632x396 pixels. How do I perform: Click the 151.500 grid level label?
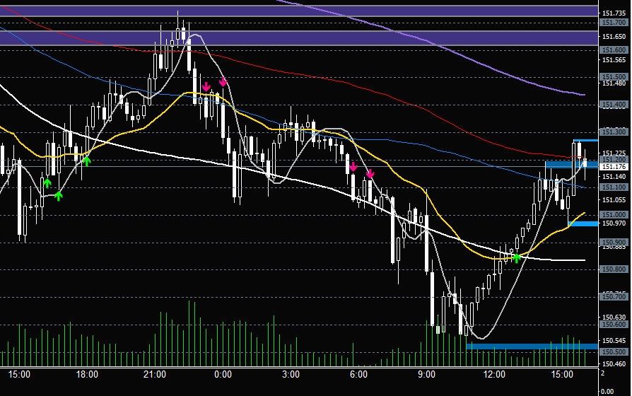(x=614, y=76)
